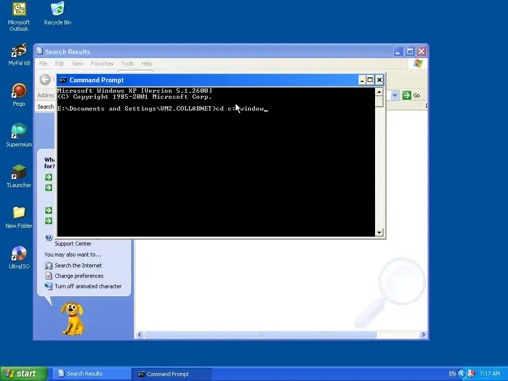508x381 pixels.
Task: Click the Support Center link
Action: point(73,244)
